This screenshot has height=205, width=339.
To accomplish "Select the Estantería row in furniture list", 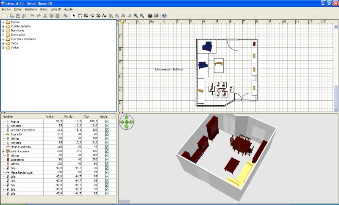I will click(x=58, y=160).
